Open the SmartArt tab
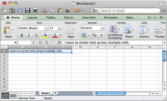The width and height of the screenshot is (167, 101). (89, 17)
